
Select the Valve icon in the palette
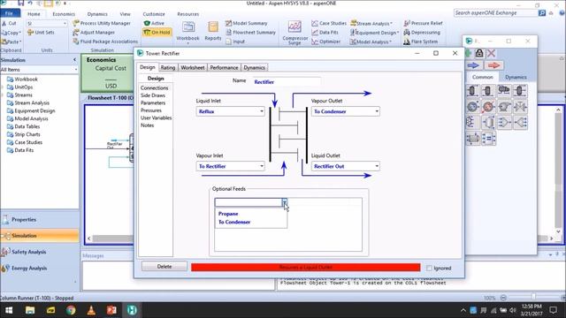pyautogui.click(x=520, y=107)
